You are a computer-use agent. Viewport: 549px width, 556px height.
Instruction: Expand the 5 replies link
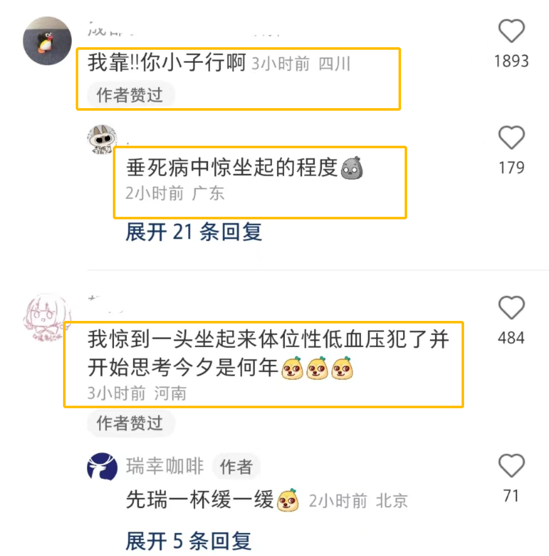click(x=189, y=541)
